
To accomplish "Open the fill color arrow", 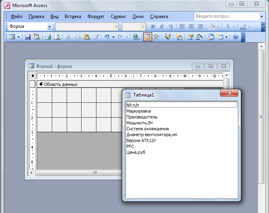I will [218, 27].
